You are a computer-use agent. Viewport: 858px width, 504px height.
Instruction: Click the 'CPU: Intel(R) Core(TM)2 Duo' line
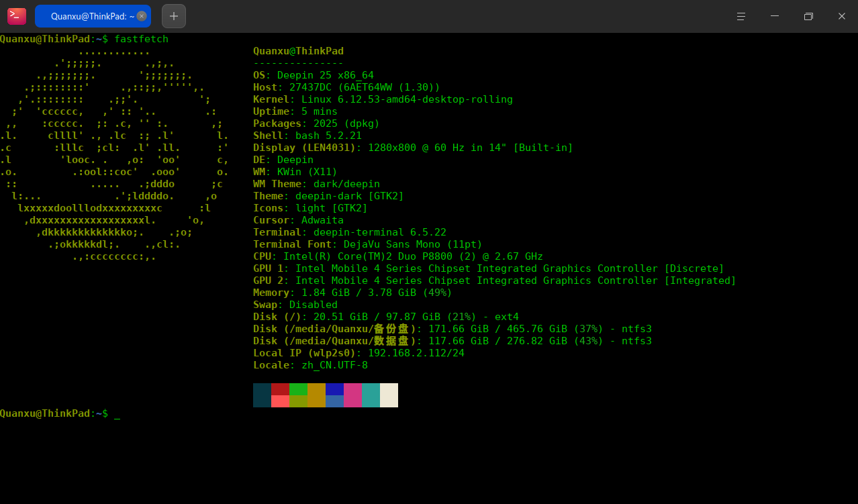tap(398, 256)
